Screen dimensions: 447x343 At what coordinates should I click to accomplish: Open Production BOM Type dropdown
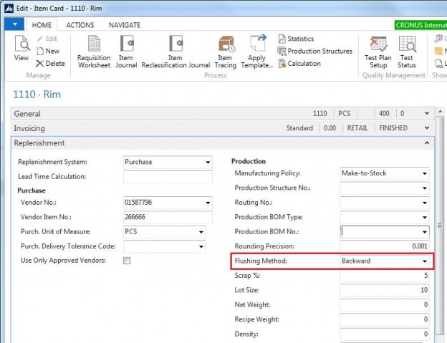tap(425, 218)
